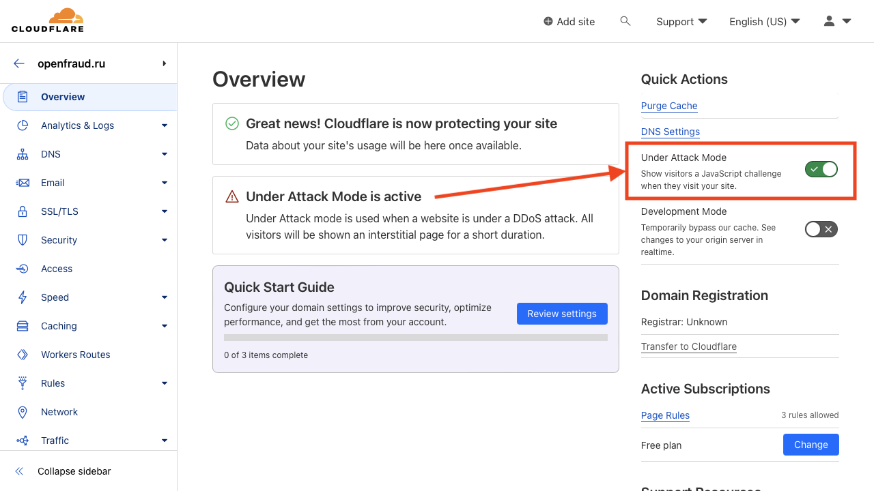Click the openfraud.ru domain name
Viewport: 874px width, 491px height.
72,63
